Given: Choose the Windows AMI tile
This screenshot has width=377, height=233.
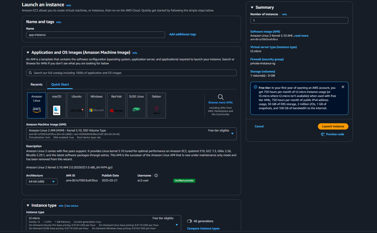Looking at the screenshot, I should point(96,105).
